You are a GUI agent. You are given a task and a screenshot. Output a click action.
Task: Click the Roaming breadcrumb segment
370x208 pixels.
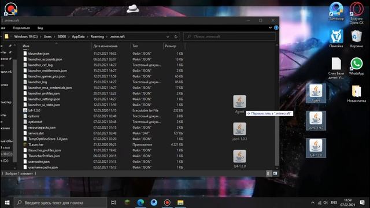[97, 36]
